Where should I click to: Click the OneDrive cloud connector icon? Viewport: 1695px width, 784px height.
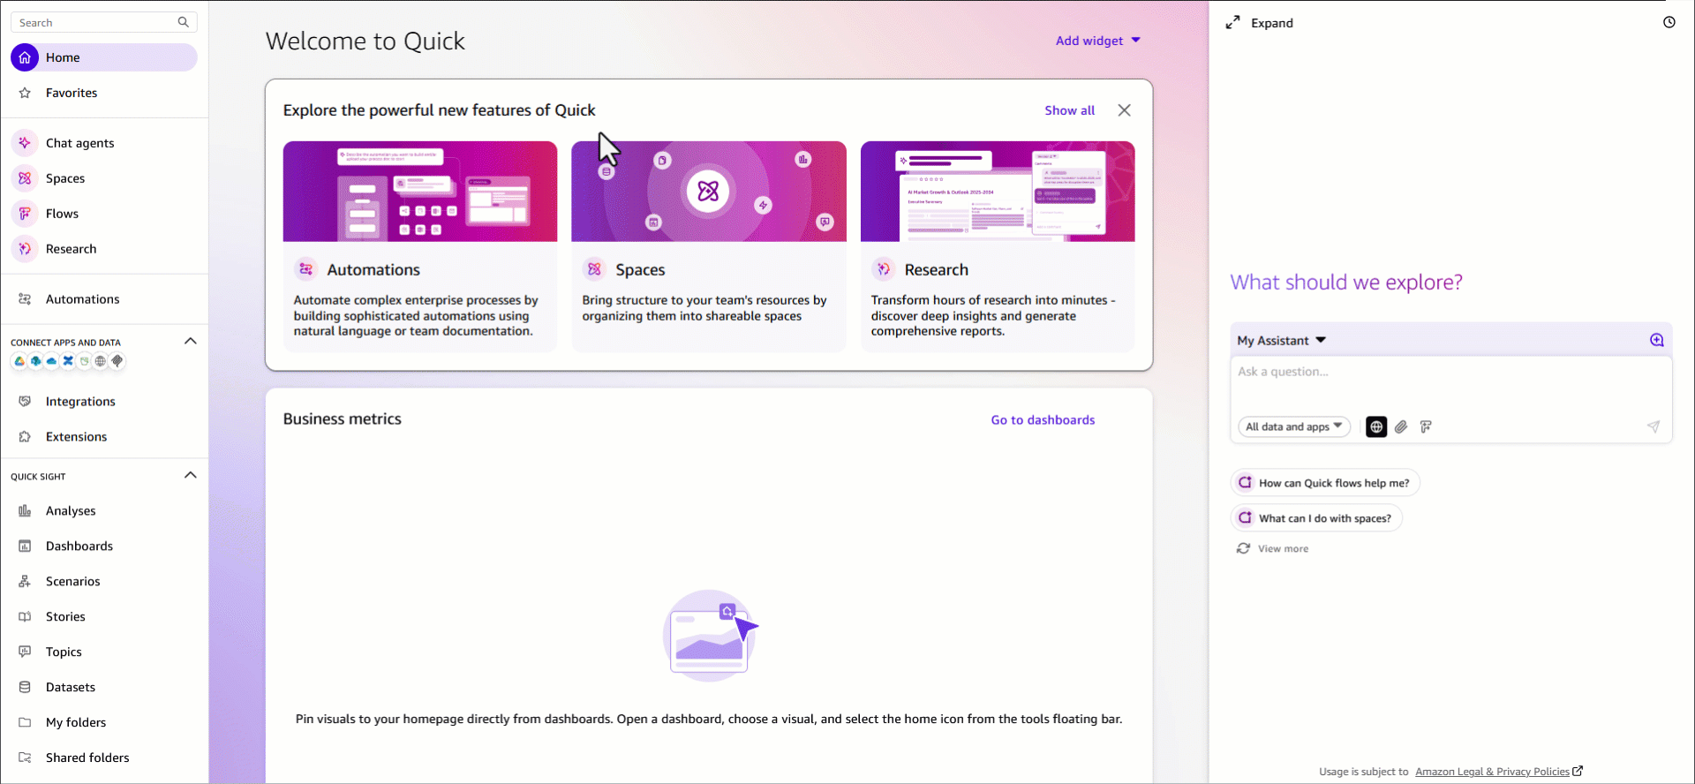click(x=52, y=361)
